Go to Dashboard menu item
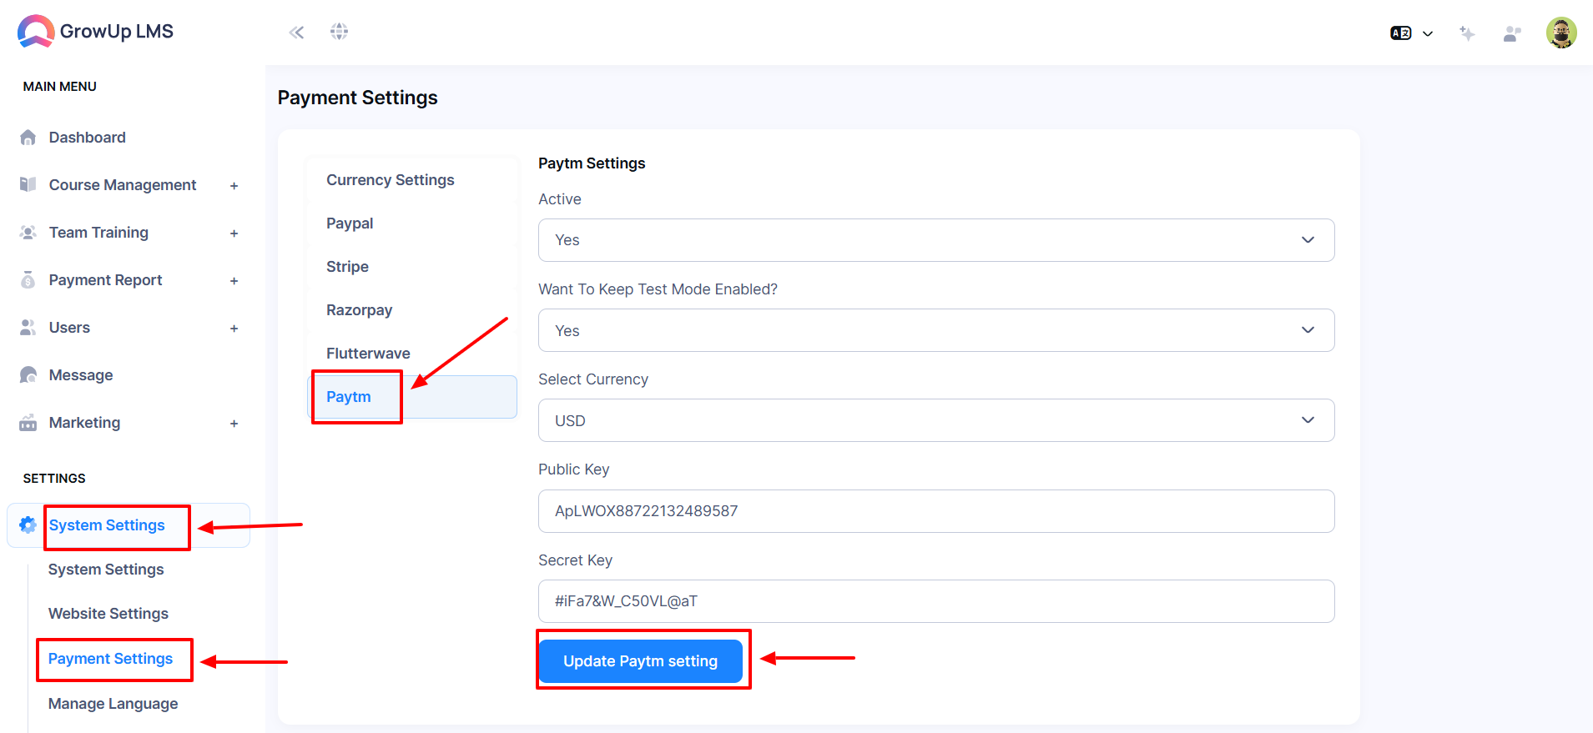This screenshot has height=733, width=1593. point(88,138)
